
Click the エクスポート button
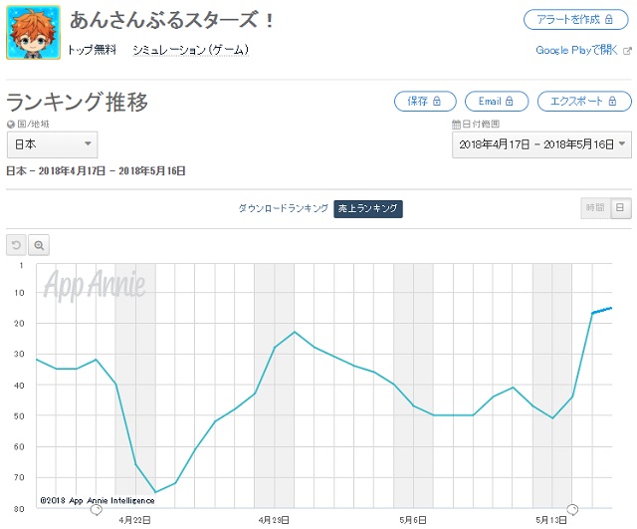point(584,102)
